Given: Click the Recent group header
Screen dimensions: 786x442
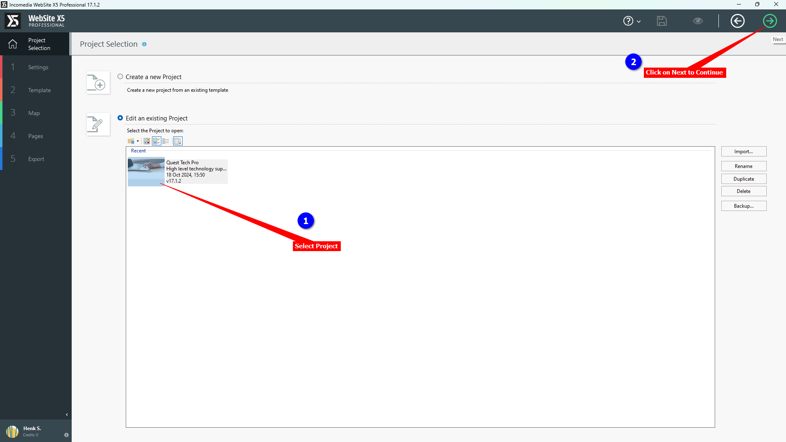Looking at the screenshot, I should click(x=138, y=151).
